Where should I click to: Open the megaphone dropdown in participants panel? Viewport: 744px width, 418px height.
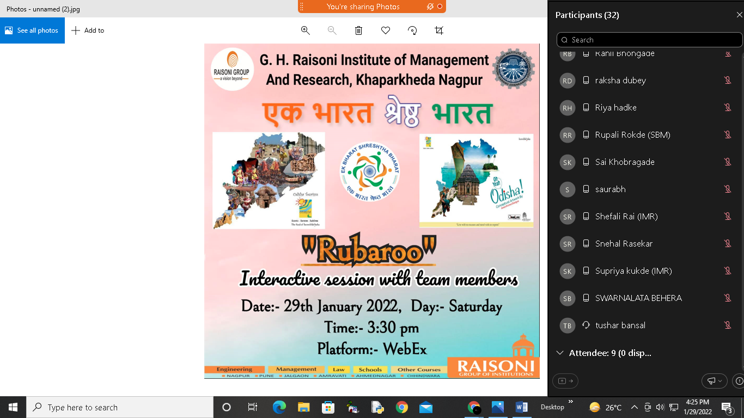coord(714,381)
